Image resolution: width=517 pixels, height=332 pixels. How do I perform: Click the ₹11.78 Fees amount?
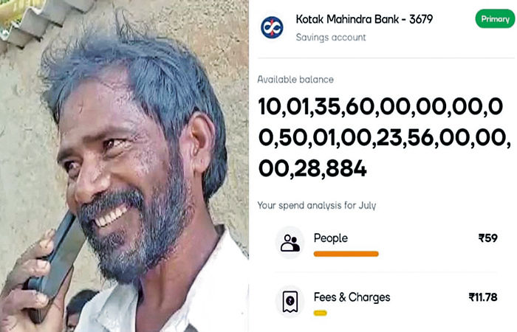click(483, 297)
